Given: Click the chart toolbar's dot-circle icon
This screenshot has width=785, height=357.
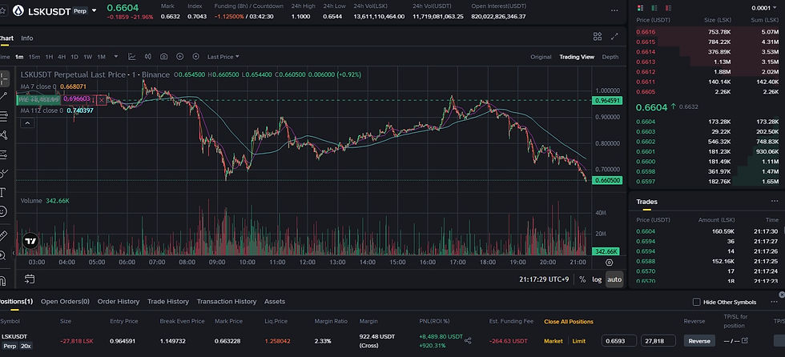Looking at the screenshot, I should click(x=195, y=57).
